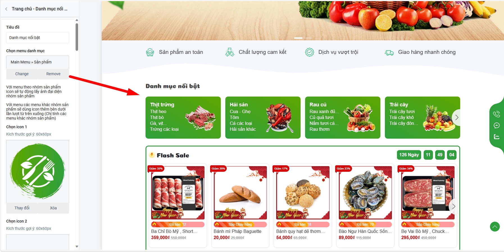Click the Giao hàng nhanh chóng truck icon
The width and height of the screenshot is (504, 252).
pyautogui.click(x=389, y=52)
